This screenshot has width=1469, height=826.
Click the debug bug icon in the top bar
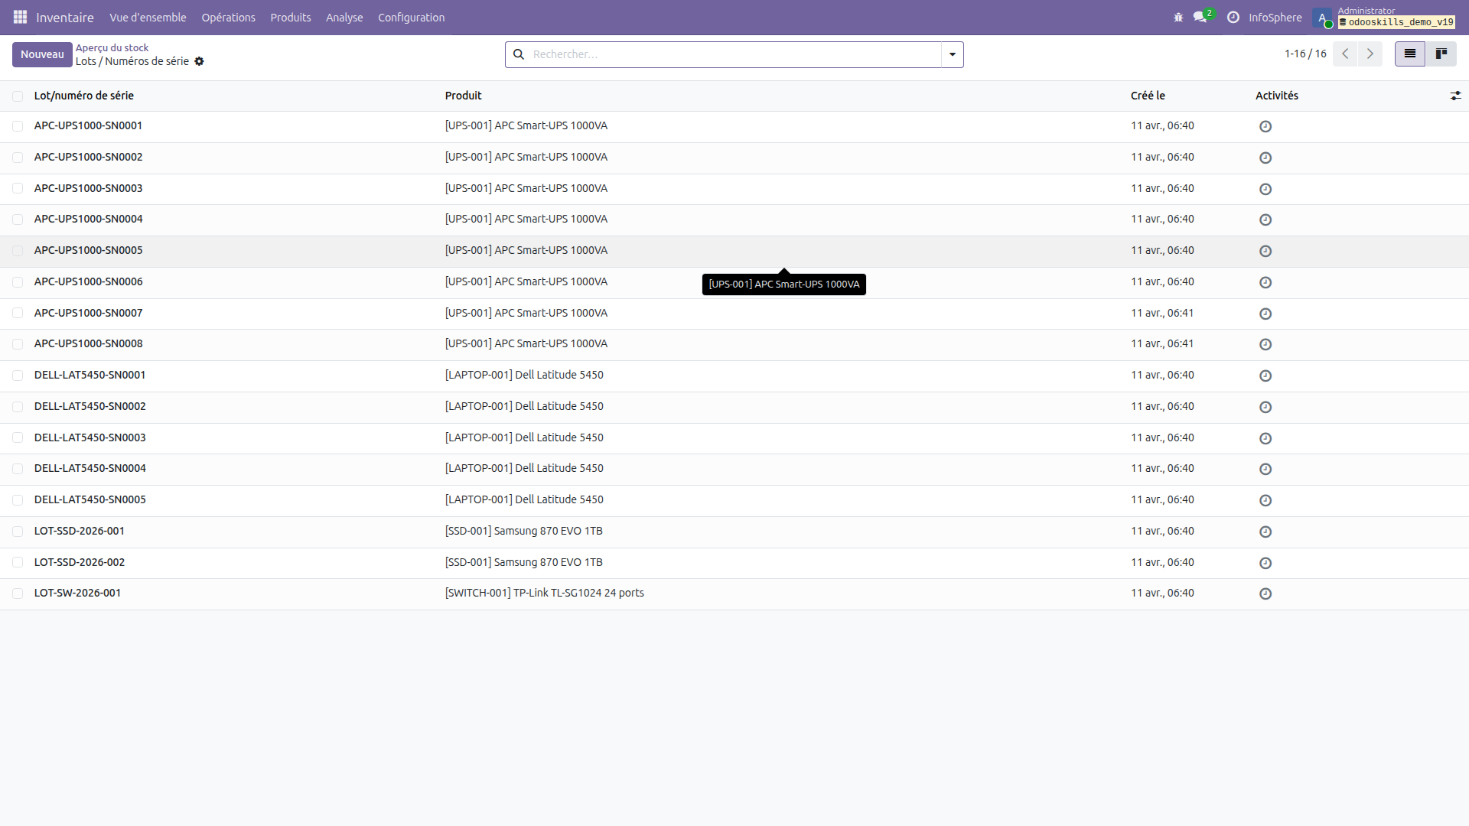[x=1178, y=17]
